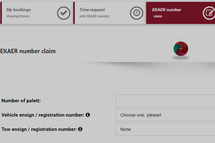Click the 'Number of palett:' label
The height and width of the screenshot is (143, 215).
(x=21, y=101)
